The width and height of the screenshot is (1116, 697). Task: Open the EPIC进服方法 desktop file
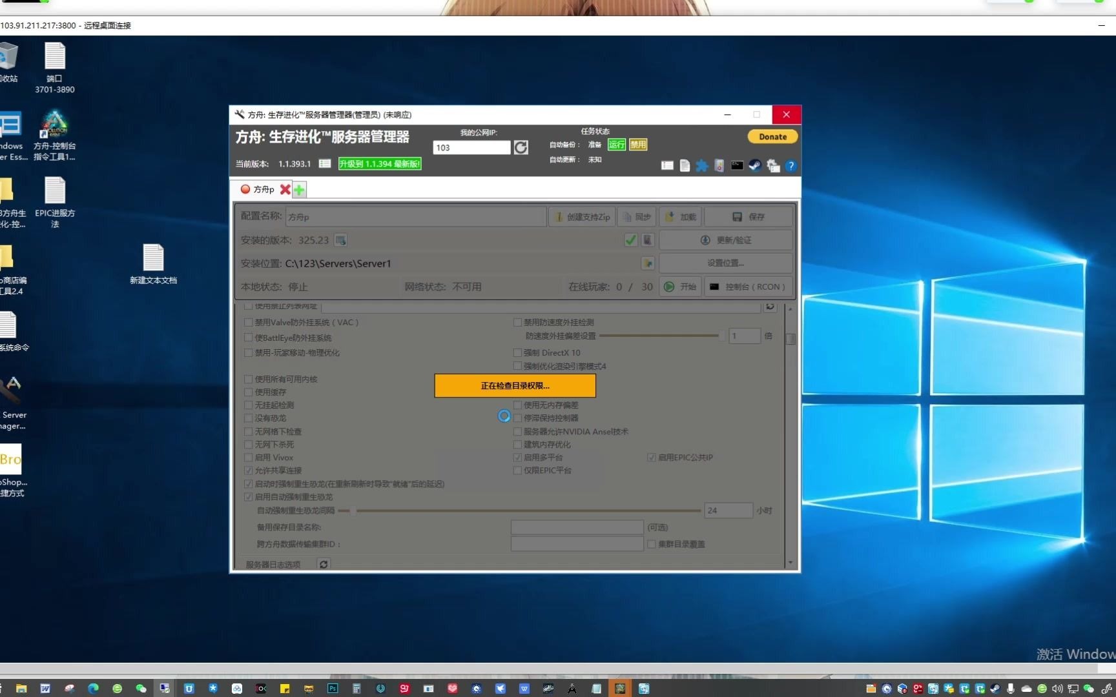tap(55, 203)
